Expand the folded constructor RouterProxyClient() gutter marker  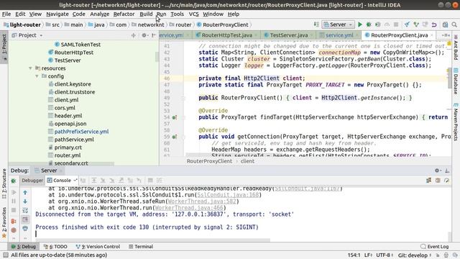click(183, 98)
